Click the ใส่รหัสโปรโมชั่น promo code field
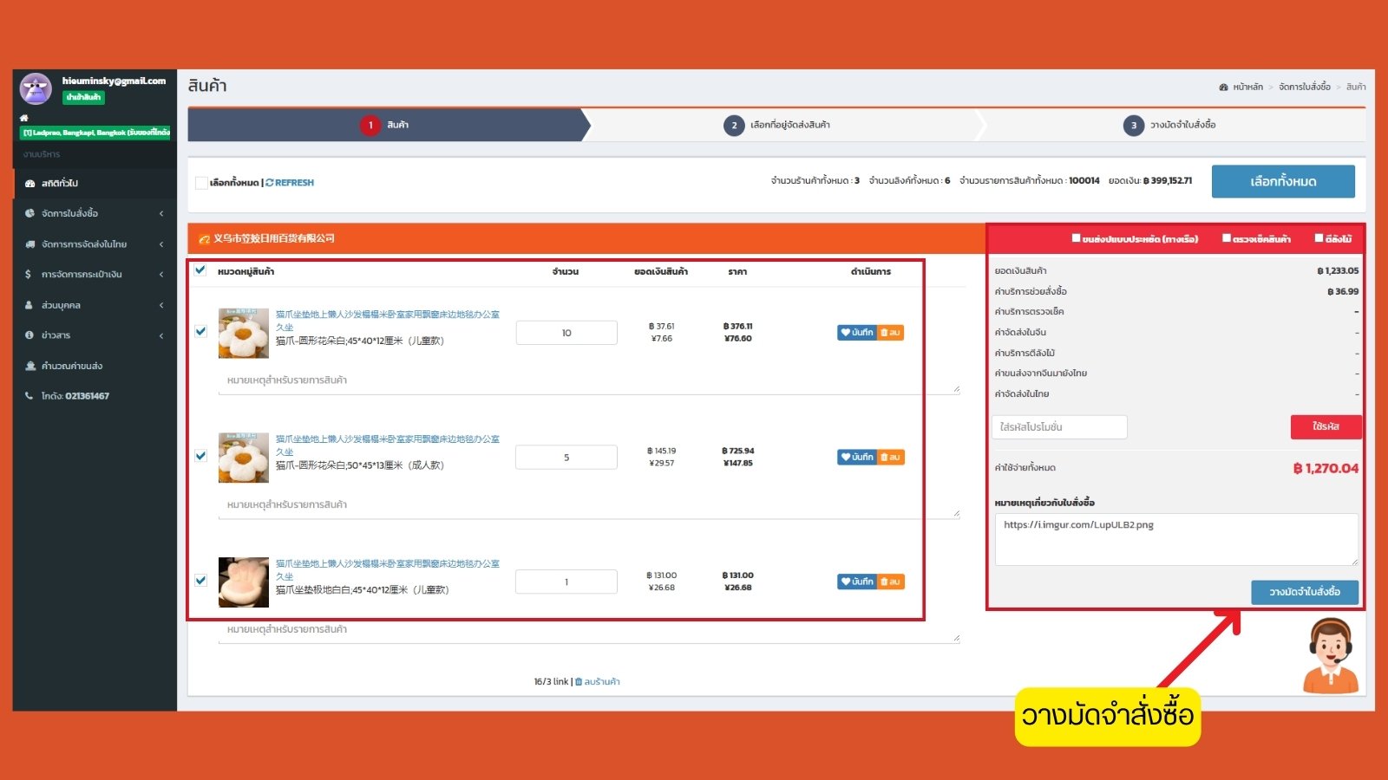The height and width of the screenshot is (780, 1388). pos(1059,427)
